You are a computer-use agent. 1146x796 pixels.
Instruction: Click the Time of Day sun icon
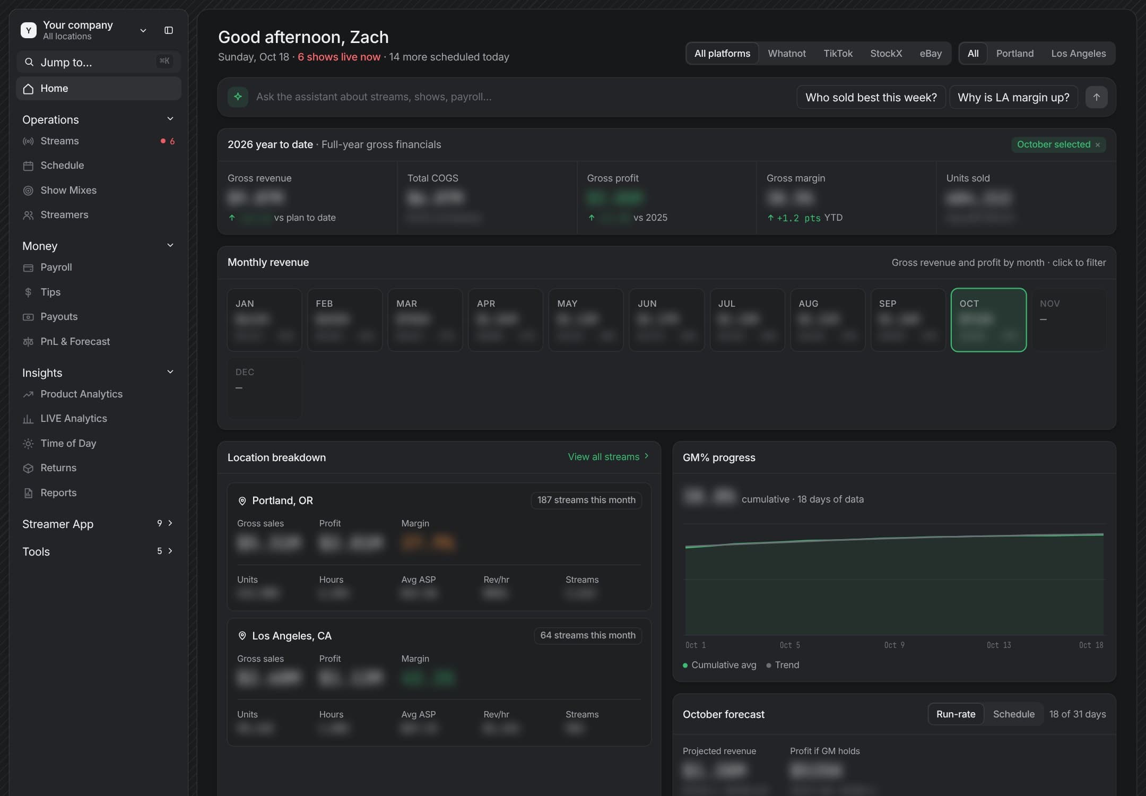click(x=28, y=444)
